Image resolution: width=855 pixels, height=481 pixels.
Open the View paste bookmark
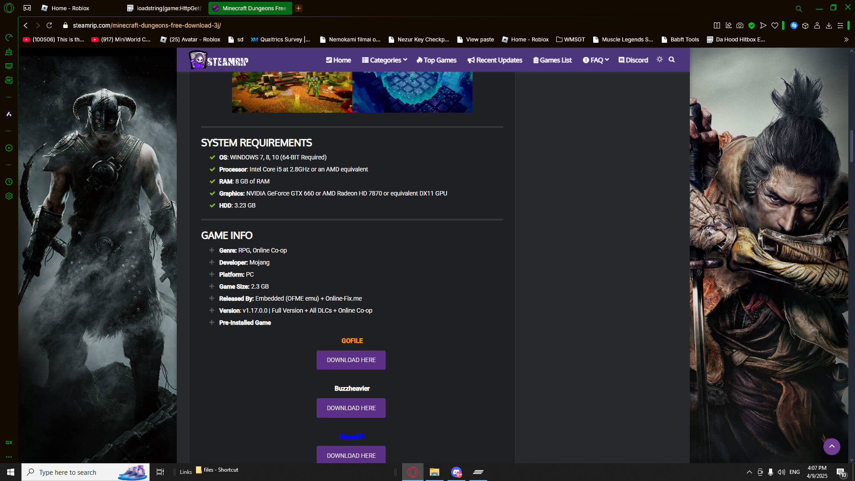tap(476, 40)
